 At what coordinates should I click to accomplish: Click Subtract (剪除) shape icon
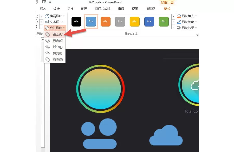click(x=48, y=60)
